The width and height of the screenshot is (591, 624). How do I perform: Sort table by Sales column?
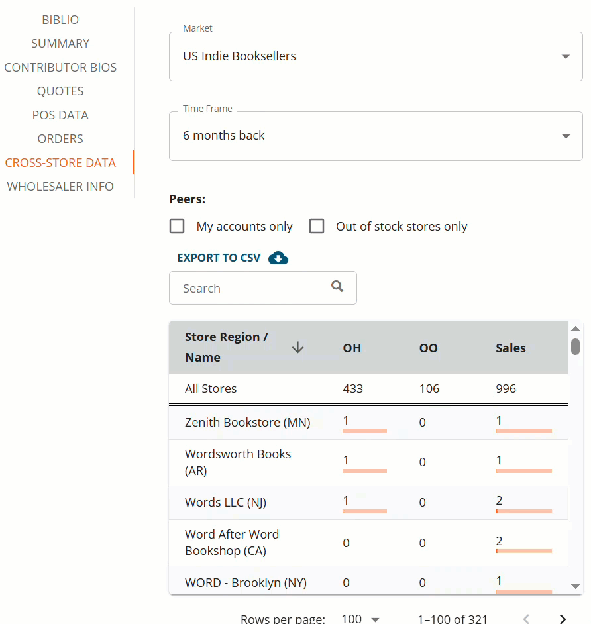click(511, 348)
